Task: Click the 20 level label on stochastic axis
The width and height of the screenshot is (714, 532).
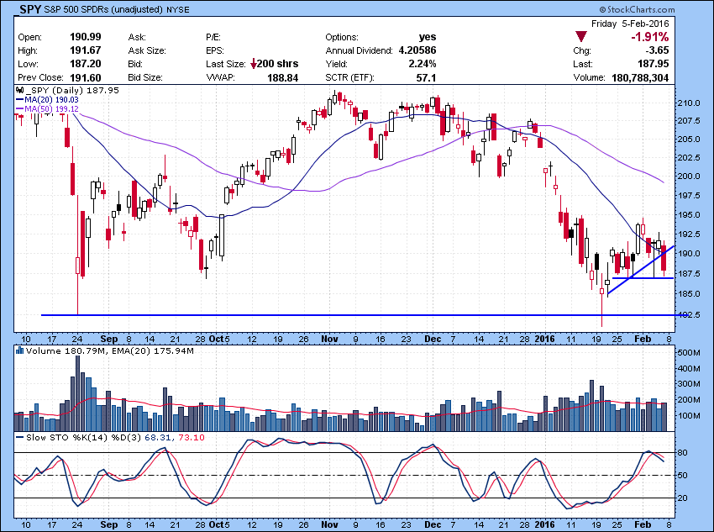Action: pyautogui.click(x=682, y=498)
